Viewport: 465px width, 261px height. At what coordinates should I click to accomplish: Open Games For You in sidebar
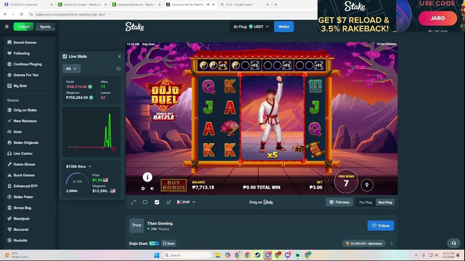click(26, 75)
